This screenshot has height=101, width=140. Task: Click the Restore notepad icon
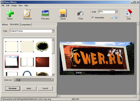coord(27,13)
